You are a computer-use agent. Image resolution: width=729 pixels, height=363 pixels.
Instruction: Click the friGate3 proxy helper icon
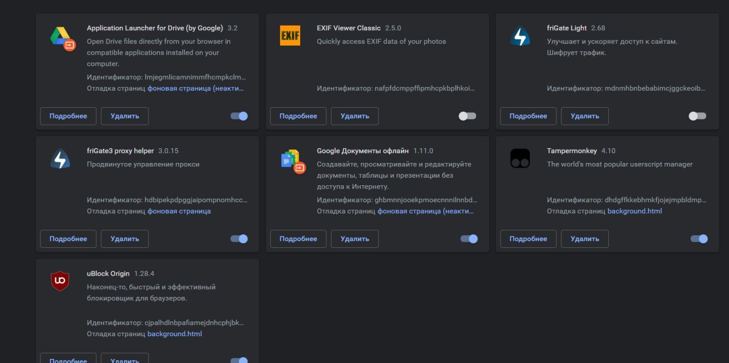pos(60,159)
